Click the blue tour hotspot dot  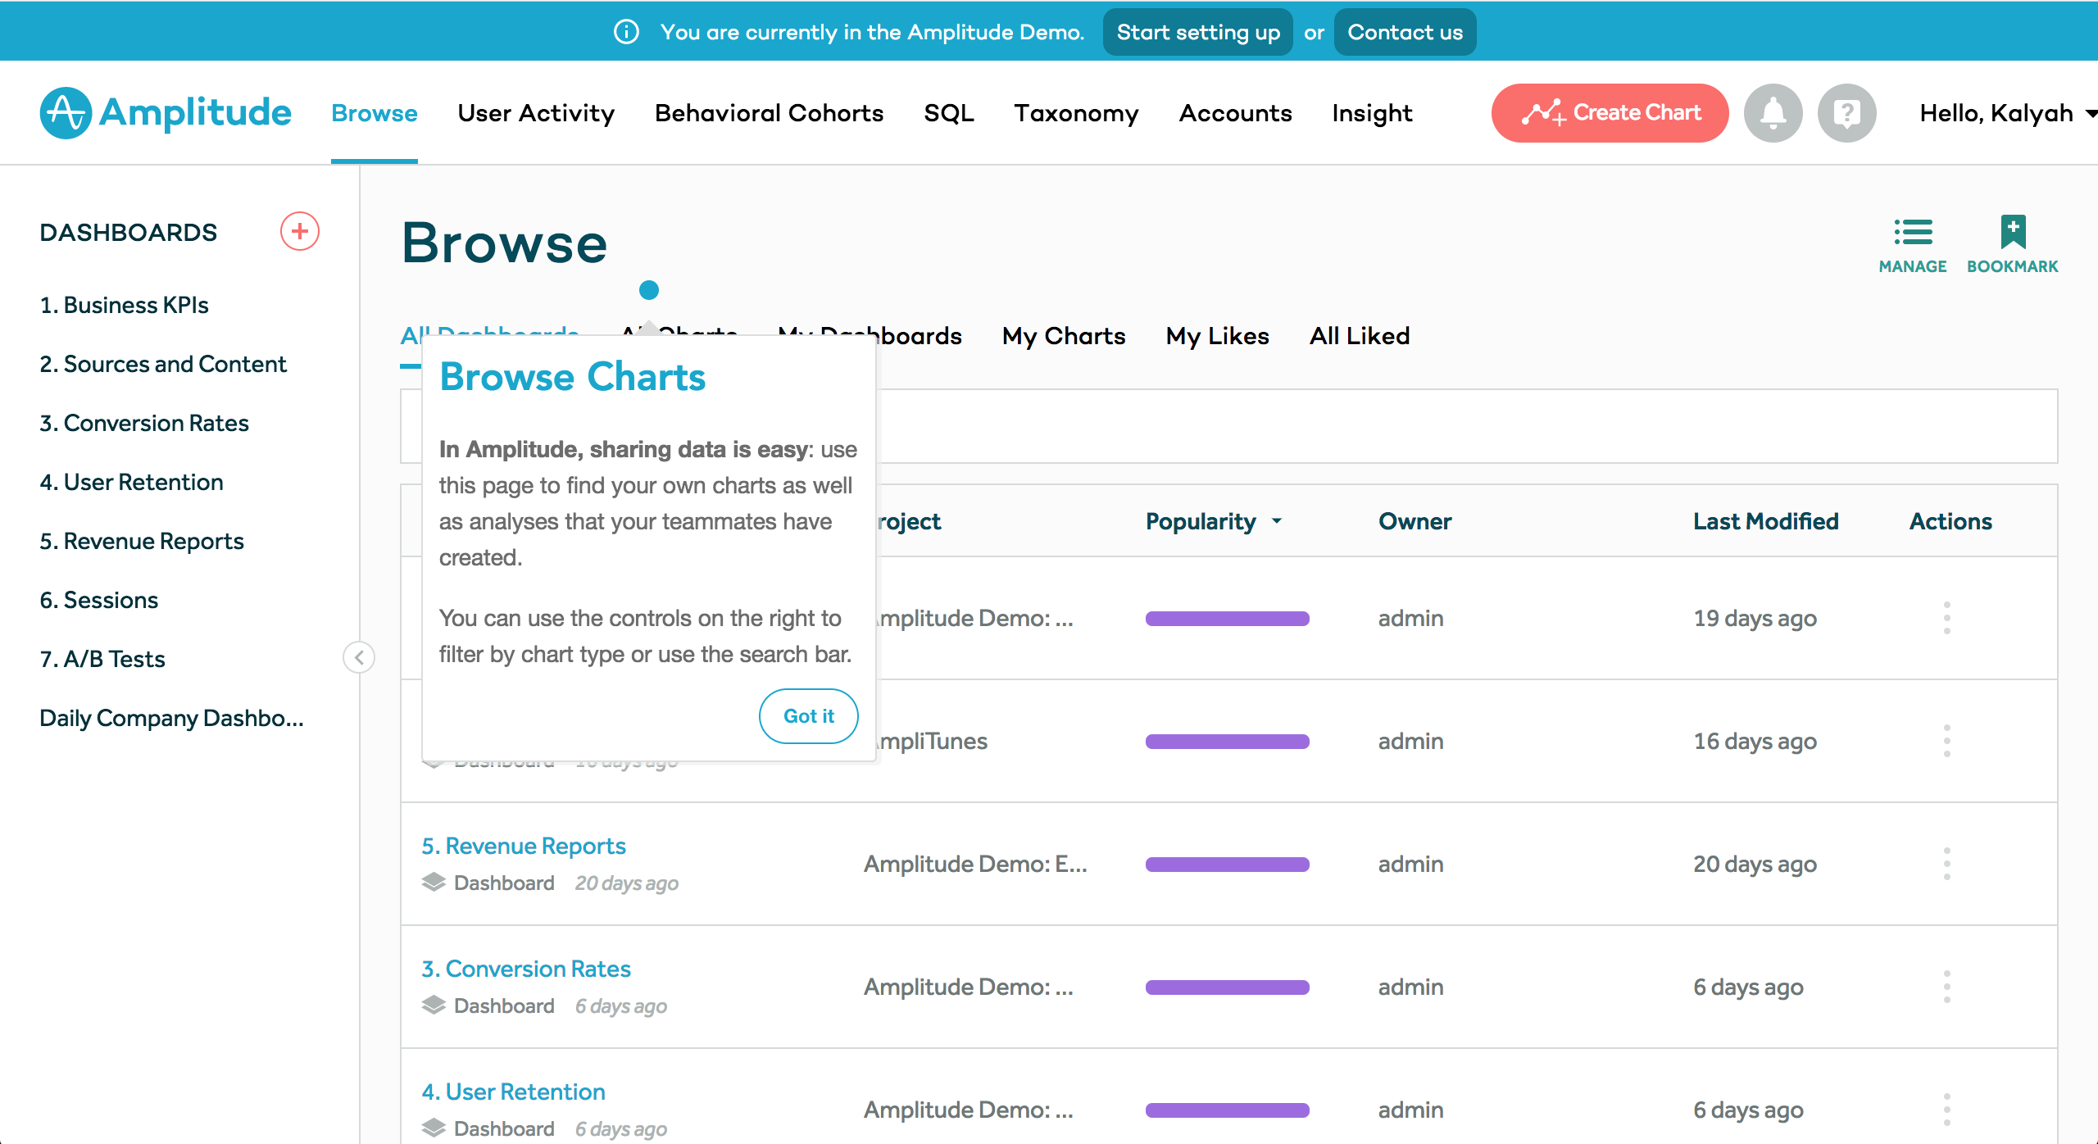(x=649, y=290)
